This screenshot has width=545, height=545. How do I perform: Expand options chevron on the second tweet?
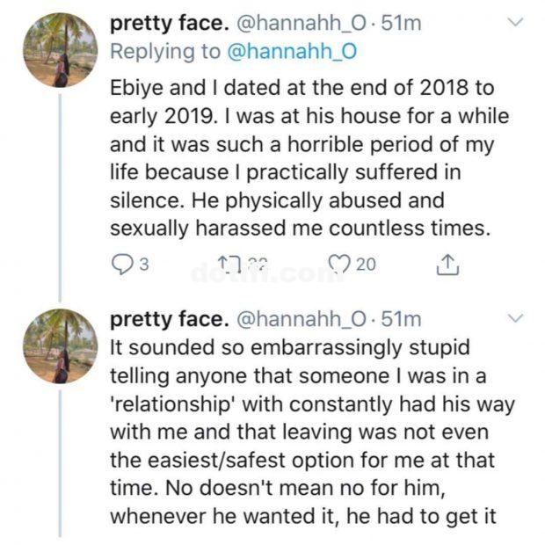click(515, 318)
